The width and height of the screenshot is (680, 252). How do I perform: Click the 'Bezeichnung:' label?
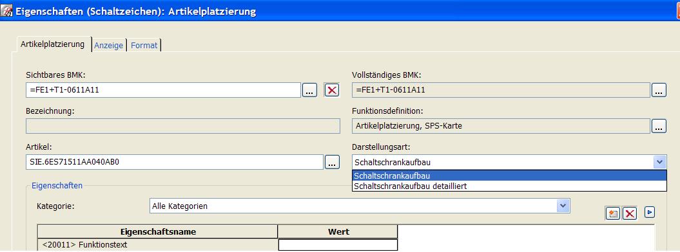click(50, 111)
